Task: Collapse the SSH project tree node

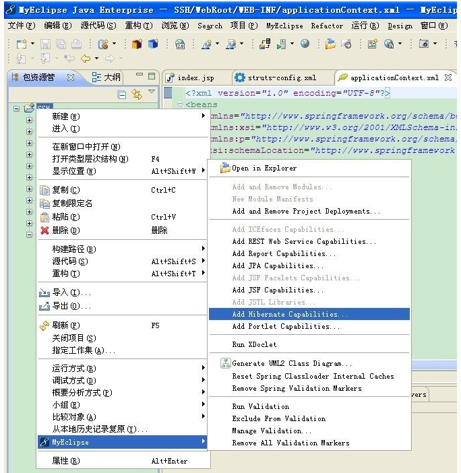Action: [x=17, y=108]
